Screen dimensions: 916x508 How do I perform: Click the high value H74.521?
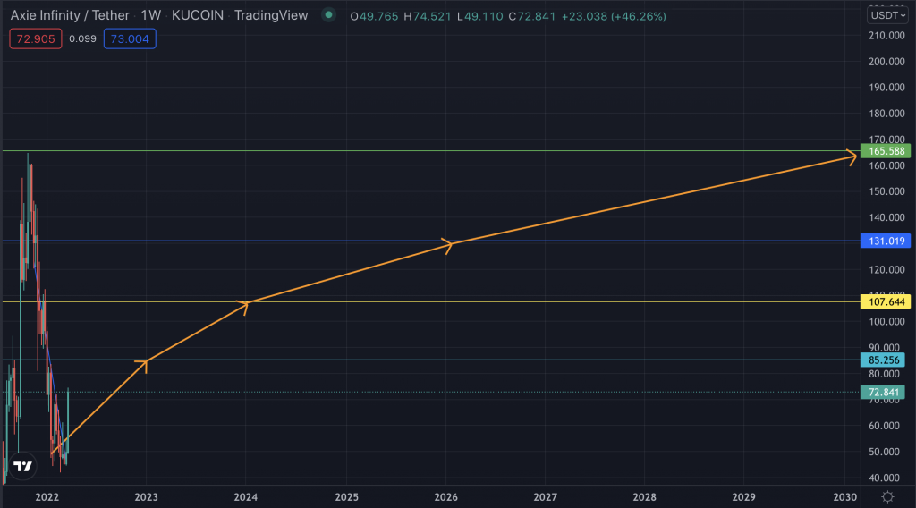click(x=428, y=16)
